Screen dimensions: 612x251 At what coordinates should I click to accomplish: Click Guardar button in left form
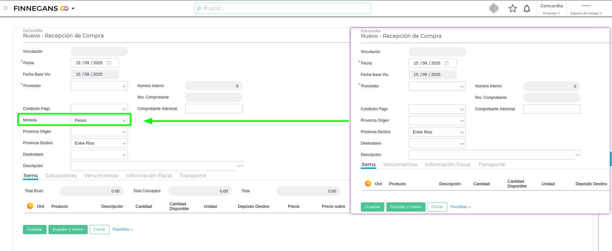click(35, 229)
